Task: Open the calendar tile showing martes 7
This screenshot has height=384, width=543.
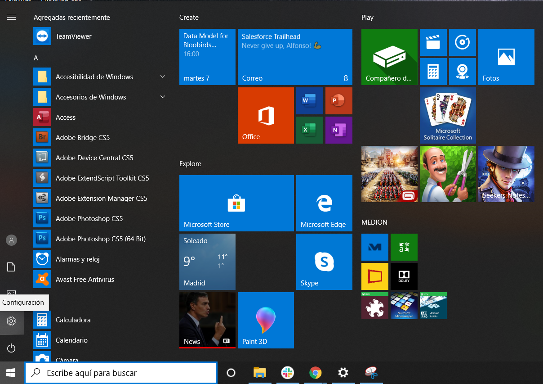Action: [207, 57]
